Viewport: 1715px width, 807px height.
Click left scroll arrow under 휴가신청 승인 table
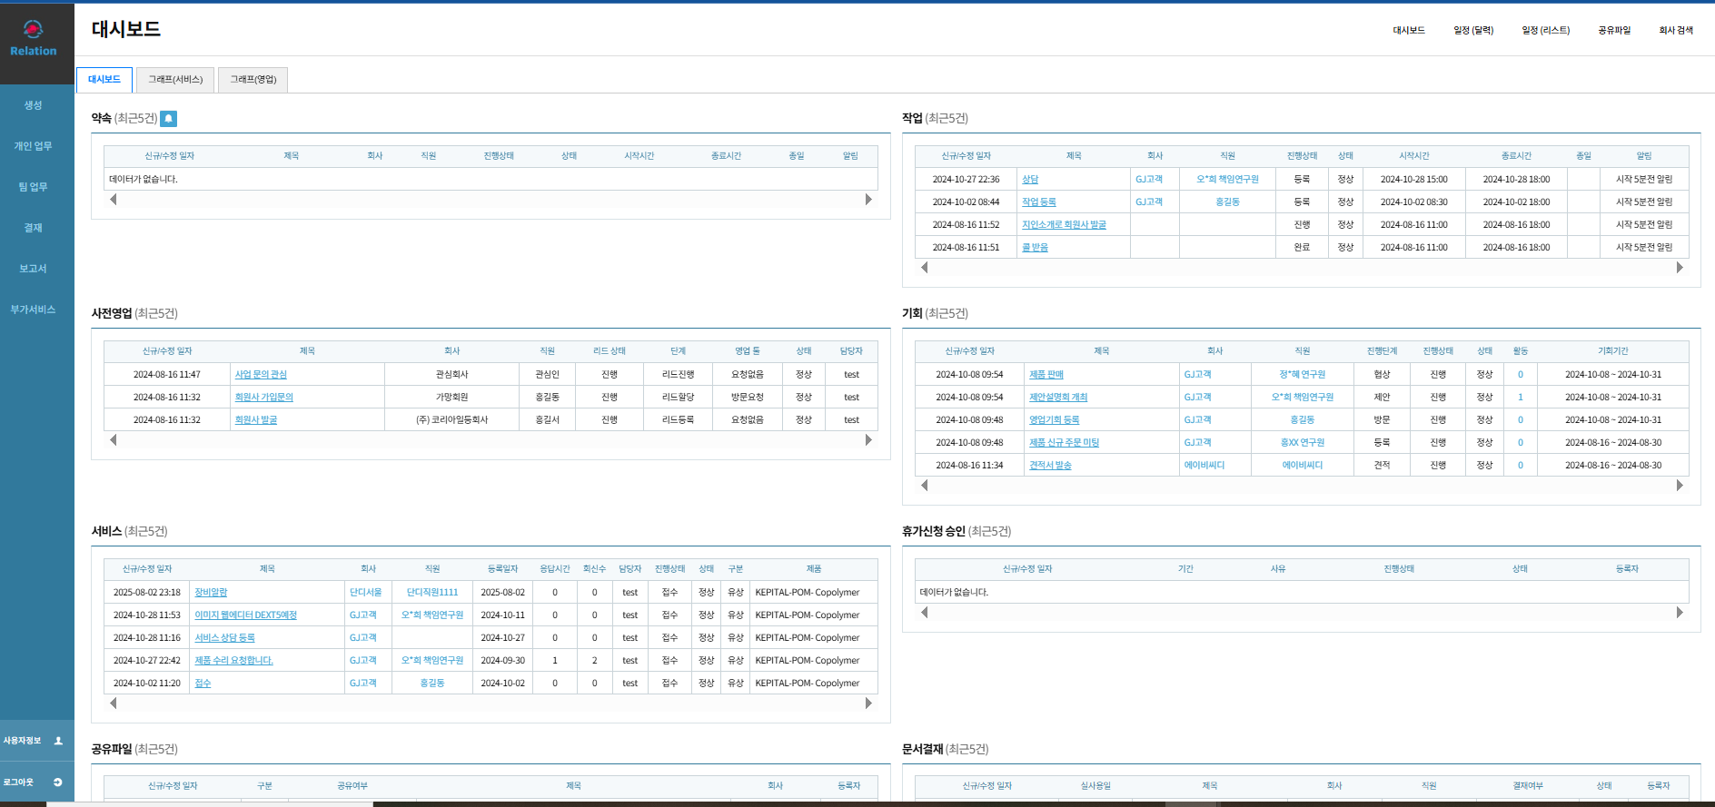pyautogui.click(x=925, y=613)
